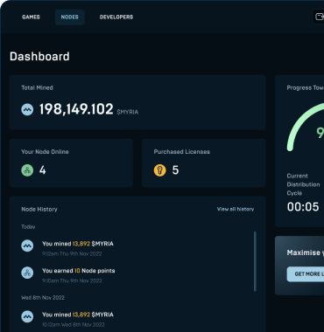Click the MYRIA icon beside the 10:12am Wed 8th entry

pyautogui.click(x=27, y=316)
